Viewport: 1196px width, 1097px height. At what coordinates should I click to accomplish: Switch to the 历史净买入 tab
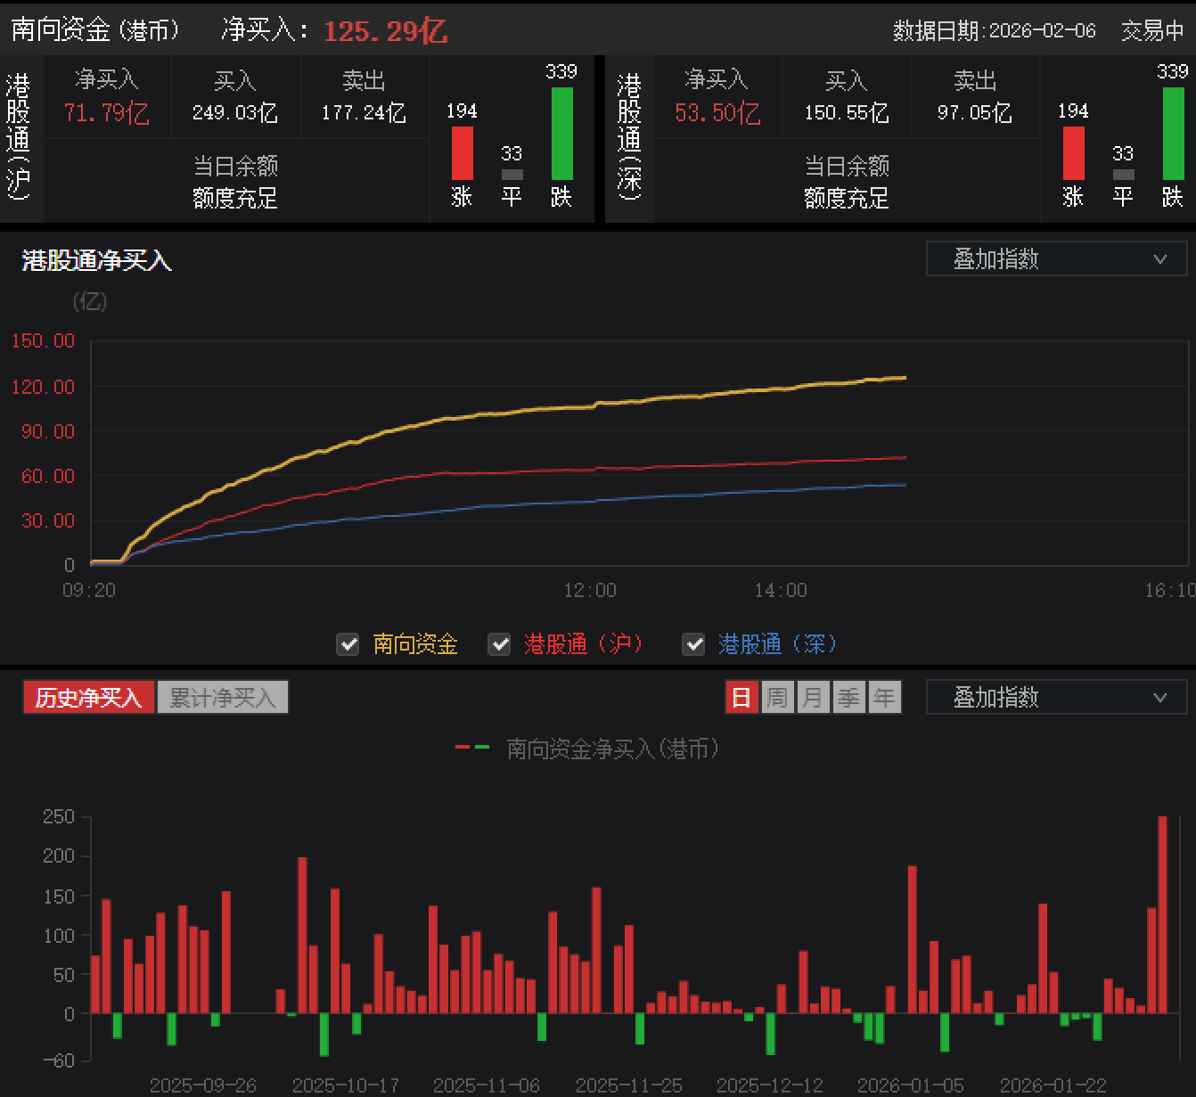click(89, 697)
